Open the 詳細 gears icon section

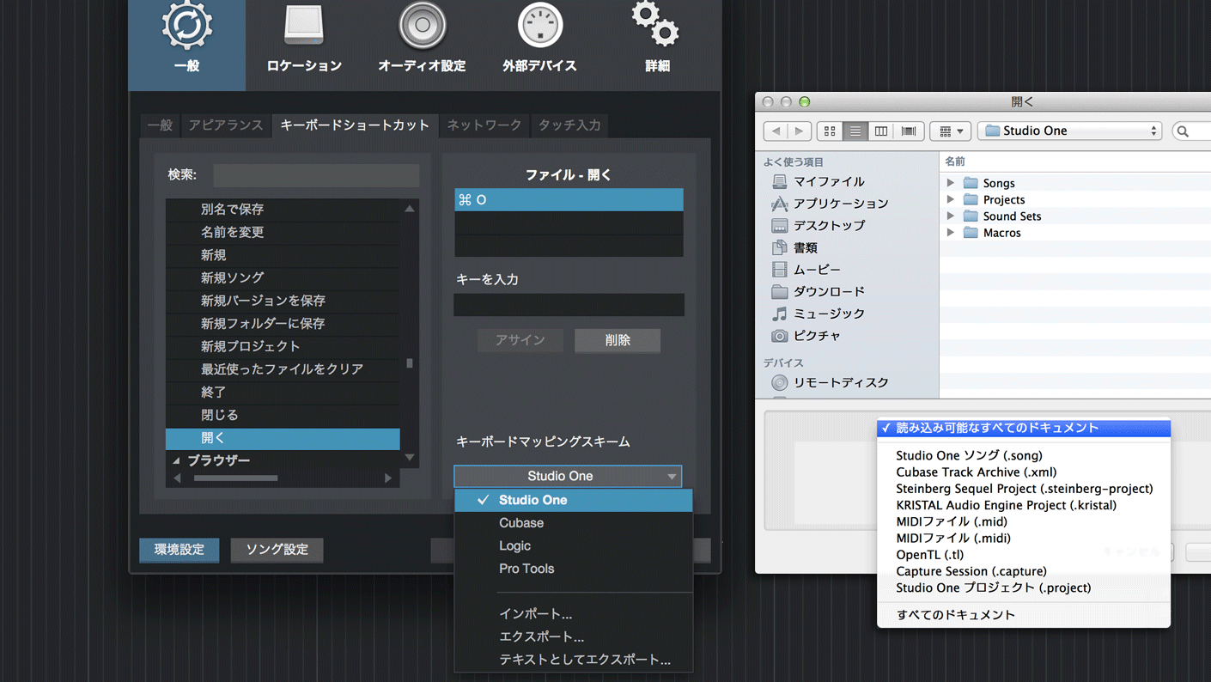tap(657, 39)
